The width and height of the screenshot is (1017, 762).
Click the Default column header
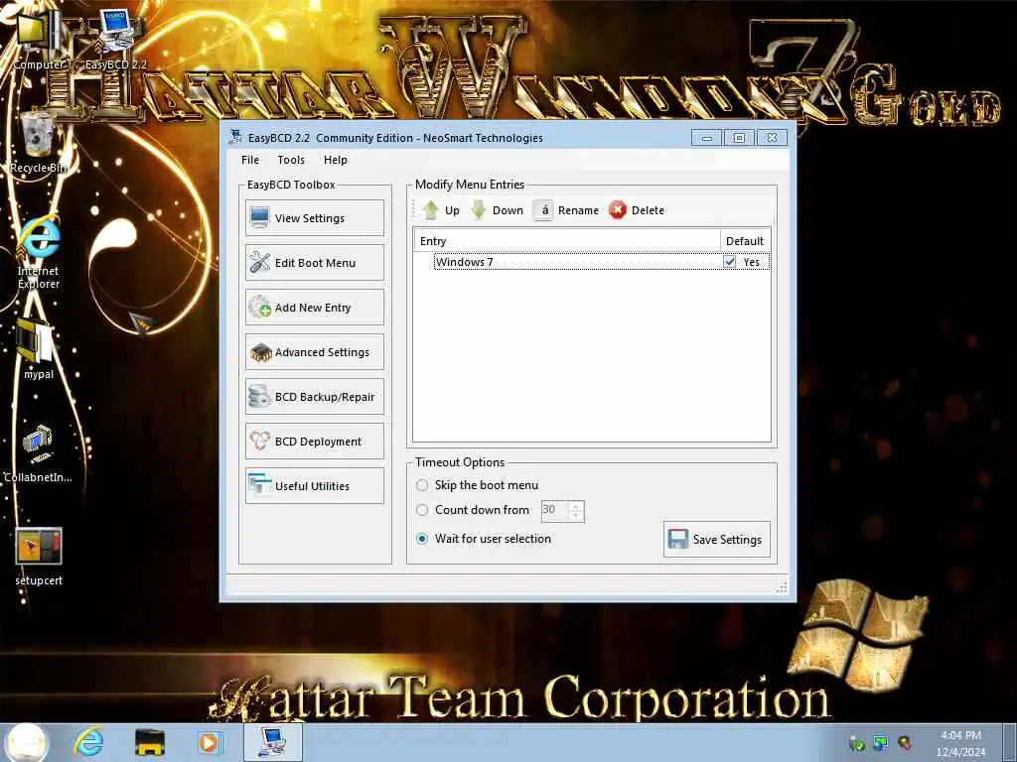click(x=745, y=241)
